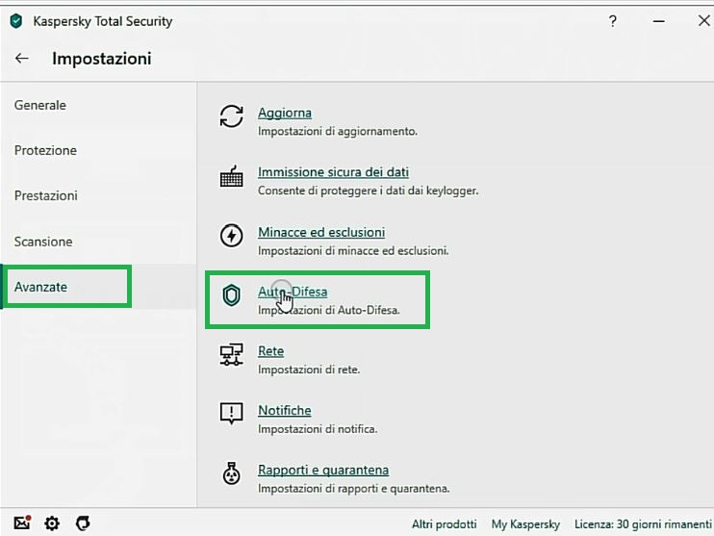Open Immissione sicura dei dati link
Screen dimensions: 714x536
[x=333, y=172]
